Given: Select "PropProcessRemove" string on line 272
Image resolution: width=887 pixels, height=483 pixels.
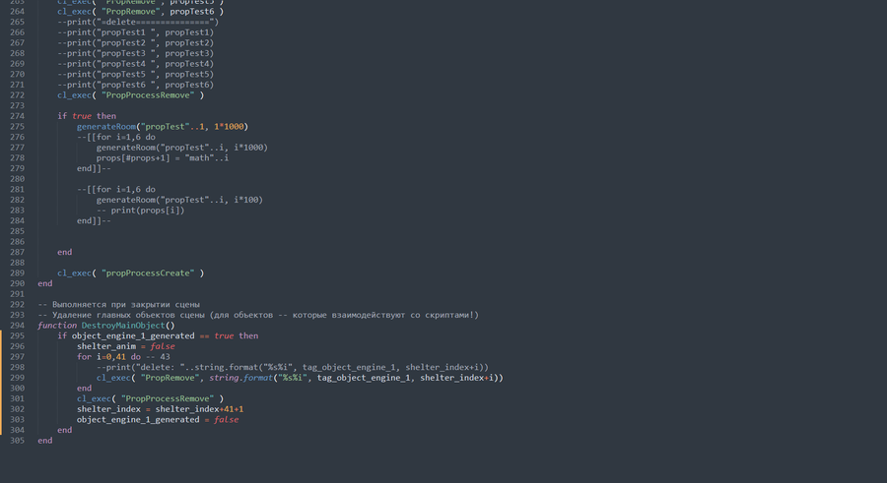Looking at the screenshot, I should (148, 94).
